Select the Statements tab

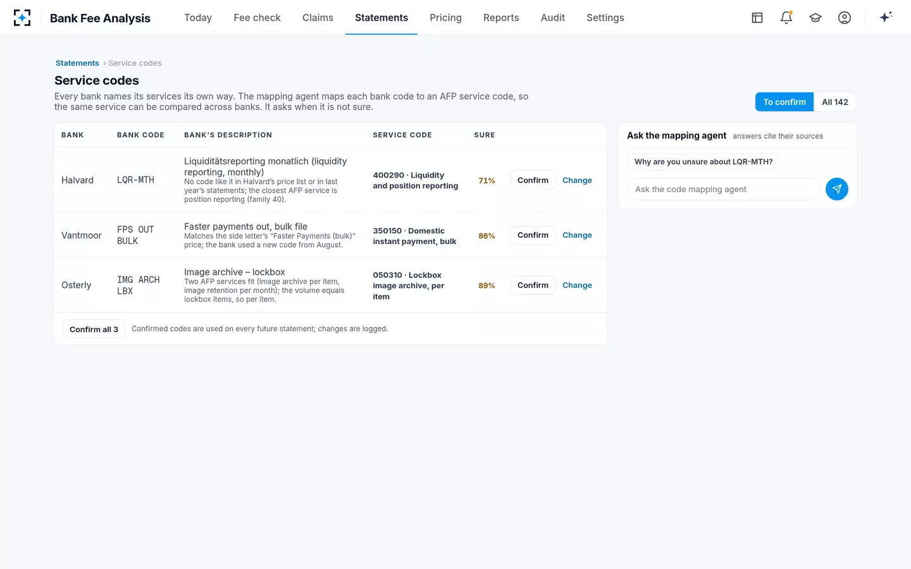point(381,18)
